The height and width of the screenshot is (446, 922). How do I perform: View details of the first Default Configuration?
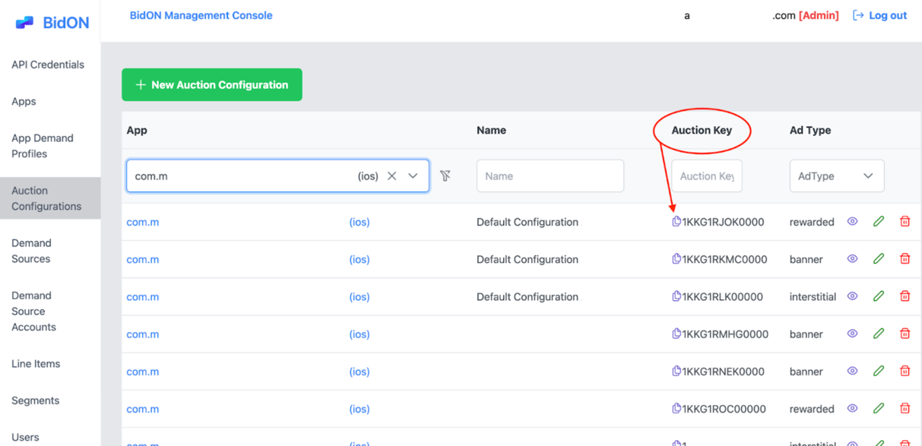[x=852, y=221]
